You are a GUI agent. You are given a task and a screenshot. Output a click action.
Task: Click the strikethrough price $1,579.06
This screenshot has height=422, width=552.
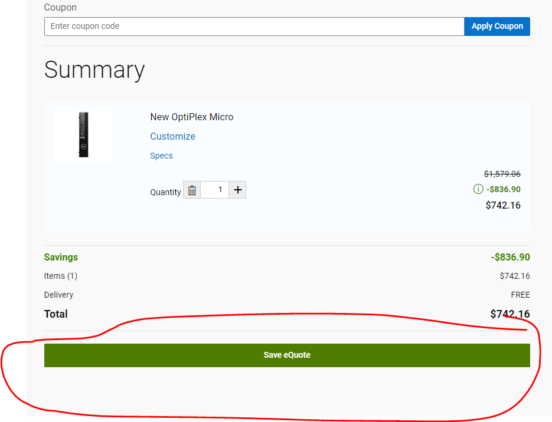(x=502, y=174)
